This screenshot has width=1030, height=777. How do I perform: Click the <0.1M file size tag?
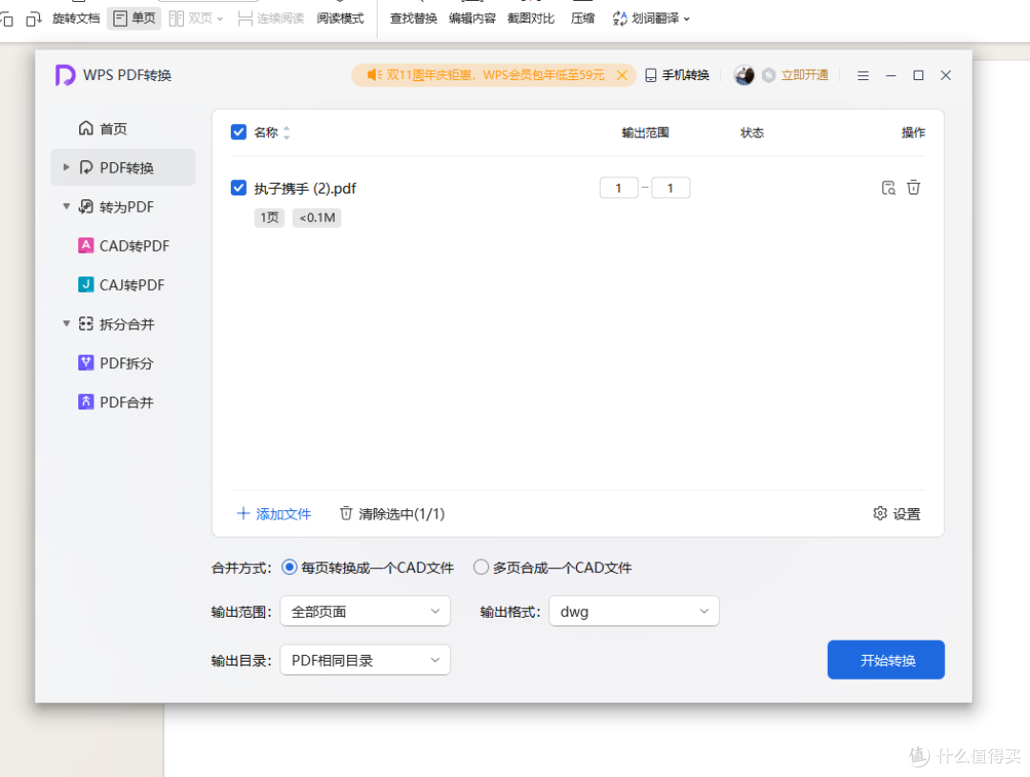coord(317,217)
